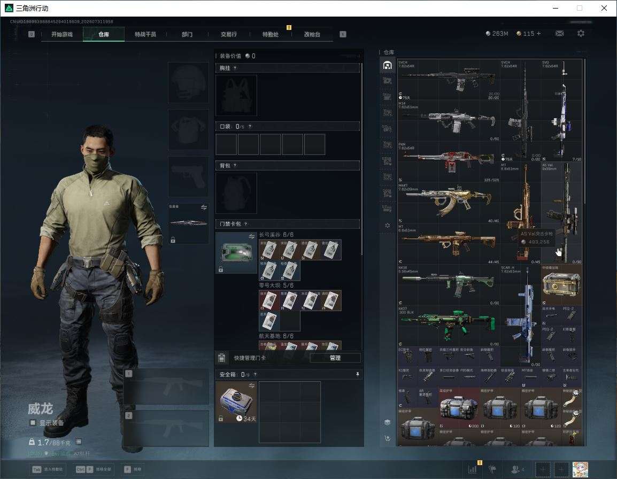Open the weight details list icon

[78, 442]
